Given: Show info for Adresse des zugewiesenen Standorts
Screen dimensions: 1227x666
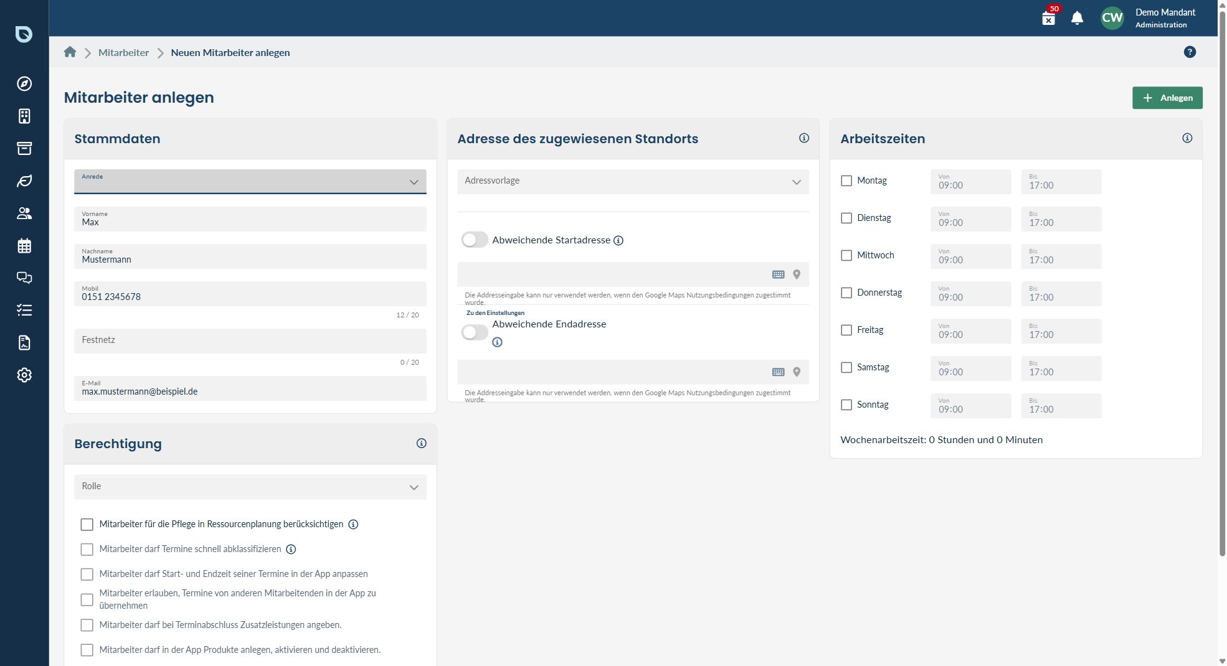Looking at the screenshot, I should [804, 138].
